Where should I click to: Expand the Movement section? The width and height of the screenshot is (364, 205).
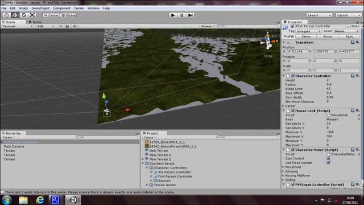pos(283,167)
